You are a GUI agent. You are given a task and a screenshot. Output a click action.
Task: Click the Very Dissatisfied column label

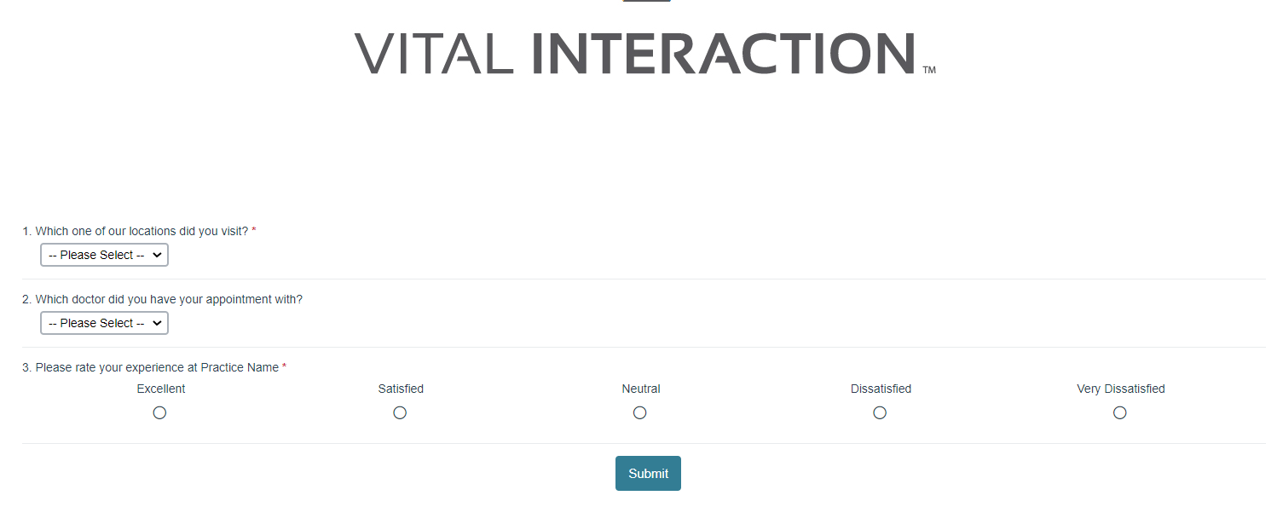click(x=1120, y=389)
